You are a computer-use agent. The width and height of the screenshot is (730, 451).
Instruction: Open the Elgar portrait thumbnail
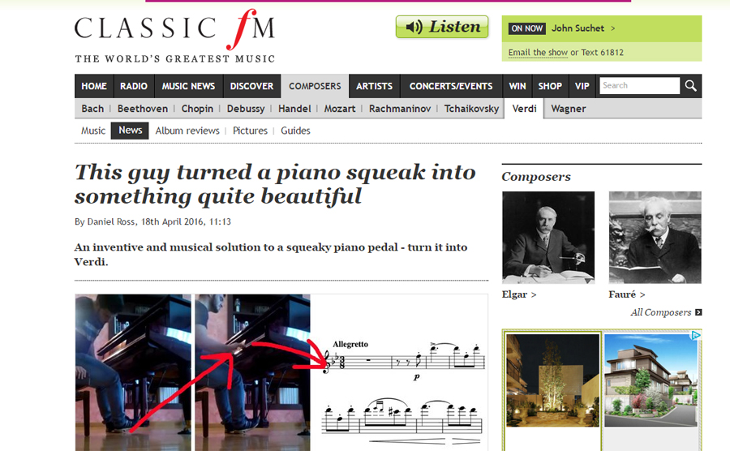click(548, 238)
